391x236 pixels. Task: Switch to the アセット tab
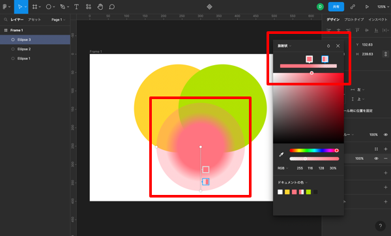coord(35,20)
